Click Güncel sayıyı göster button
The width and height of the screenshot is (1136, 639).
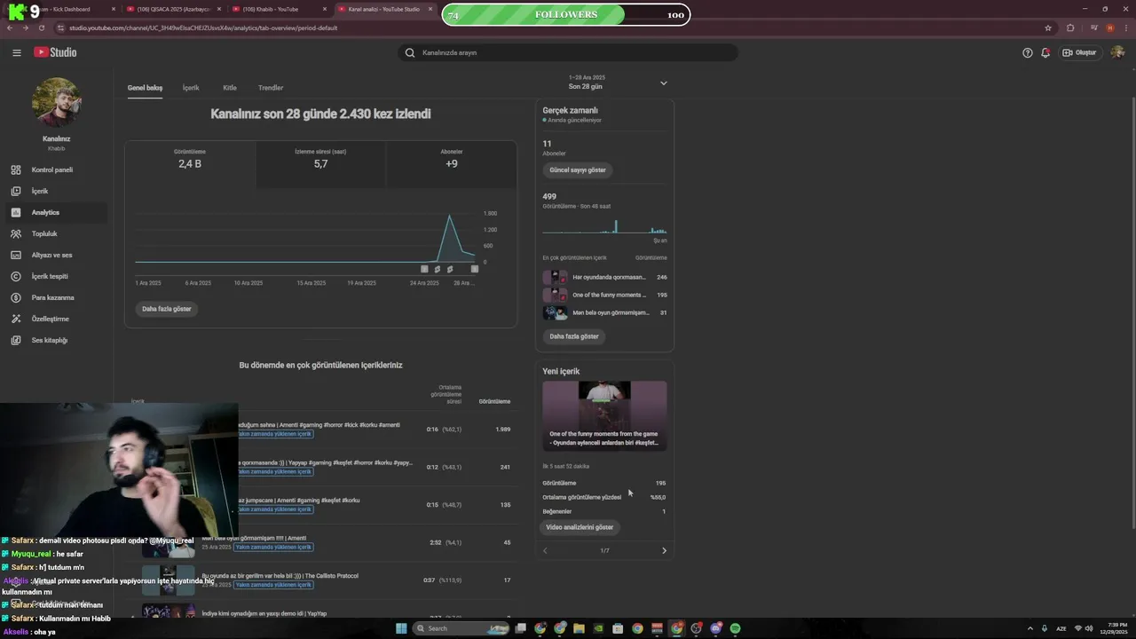[578, 170]
